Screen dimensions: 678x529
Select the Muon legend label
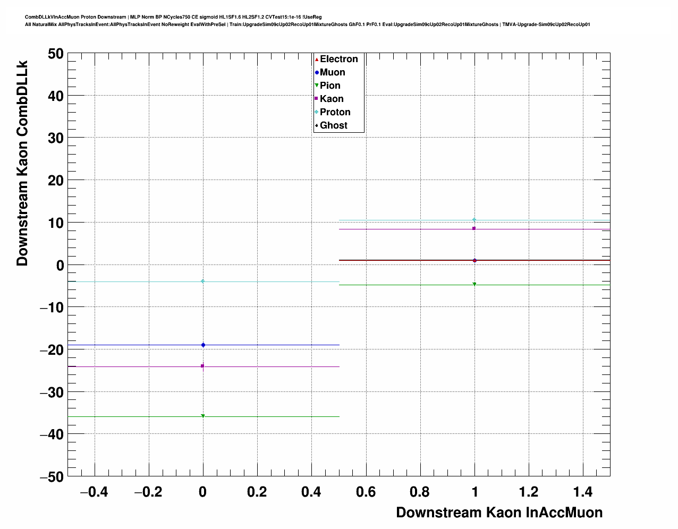[x=333, y=72]
